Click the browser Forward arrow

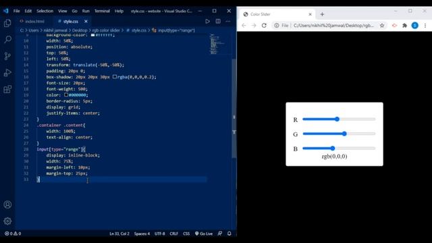click(x=254, y=26)
